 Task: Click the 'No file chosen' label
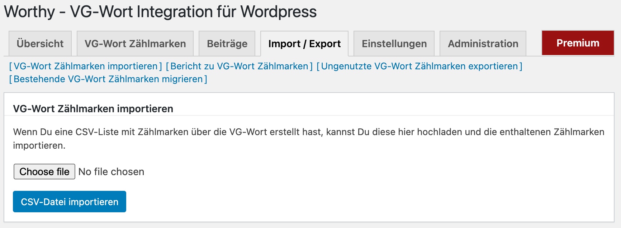click(111, 172)
